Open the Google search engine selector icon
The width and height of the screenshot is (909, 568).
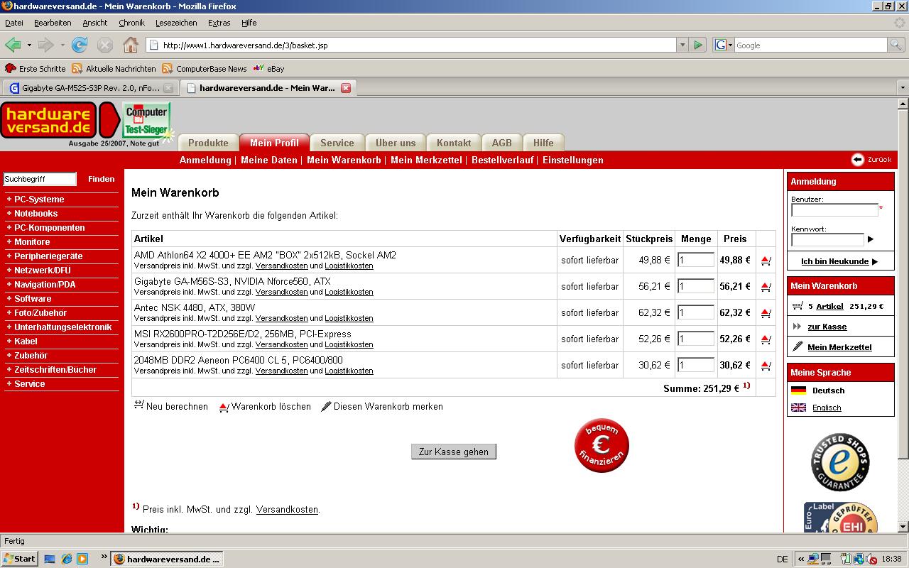point(723,45)
